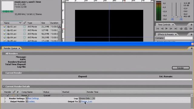The width and height of the screenshot is (194, 109).
Task: Toggle loop playback option in Time Controls
Action: [x=186, y=29]
